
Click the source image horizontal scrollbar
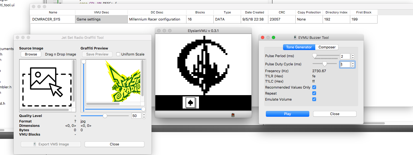pyautogui.click(x=44, y=110)
